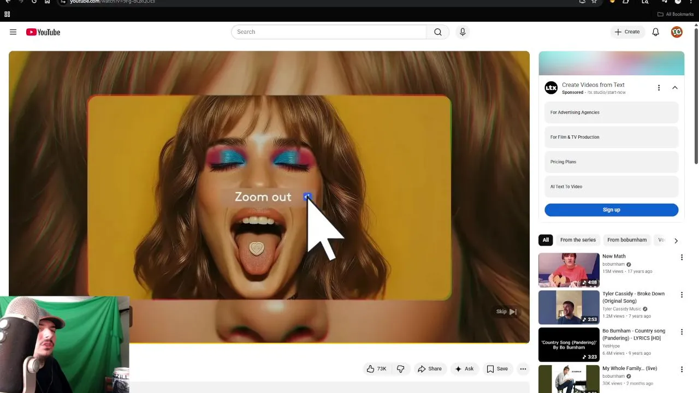Open the sponsored ad options menu

coord(659,88)
